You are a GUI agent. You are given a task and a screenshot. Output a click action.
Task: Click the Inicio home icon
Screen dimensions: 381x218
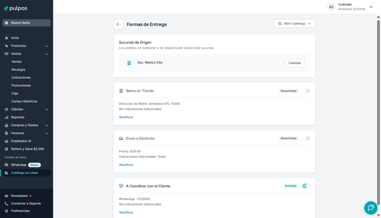tap(7, 38)
